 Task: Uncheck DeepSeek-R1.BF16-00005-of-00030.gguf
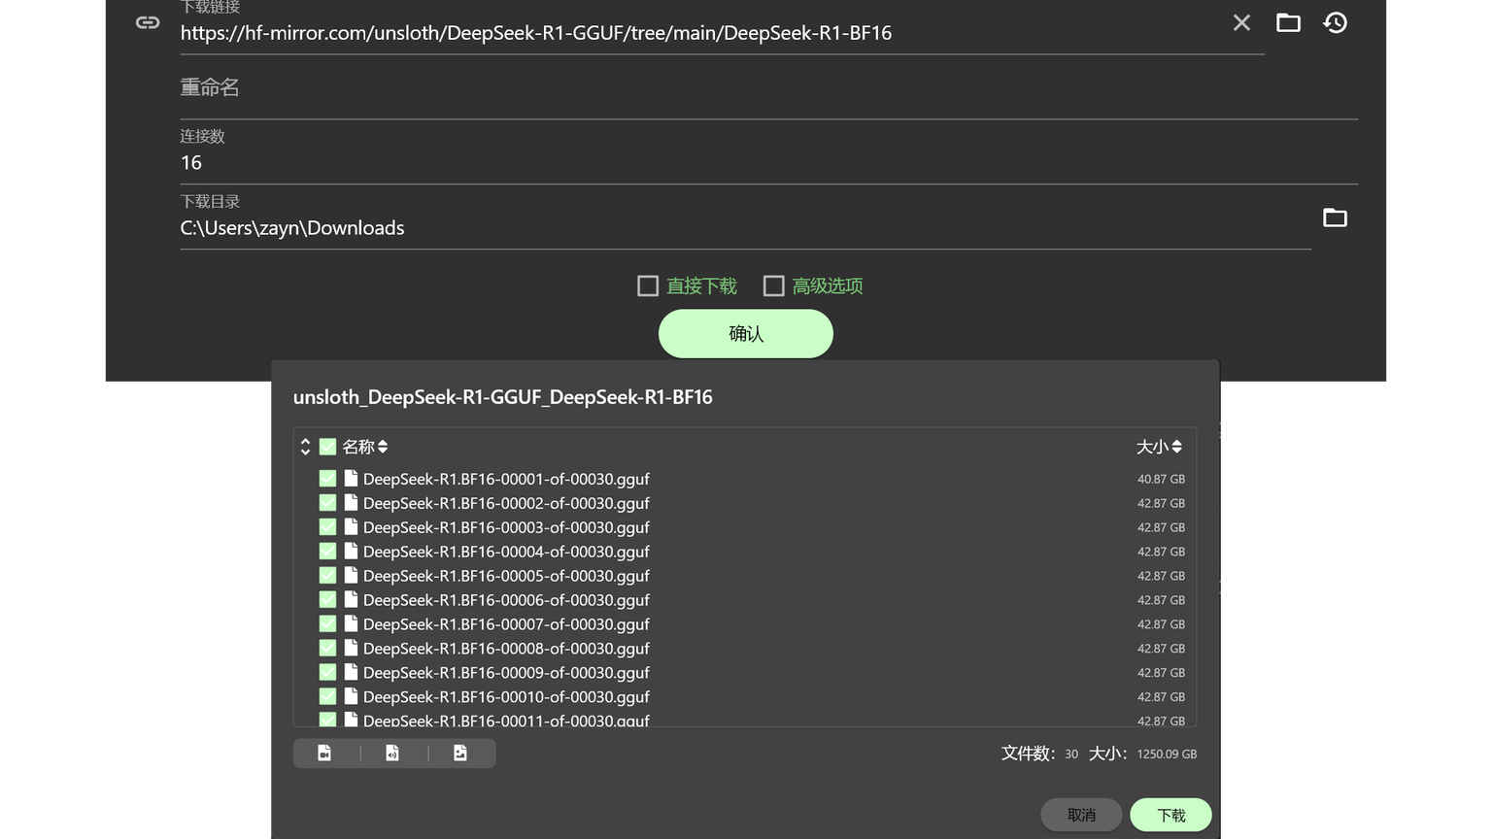(x=327, y=576)
